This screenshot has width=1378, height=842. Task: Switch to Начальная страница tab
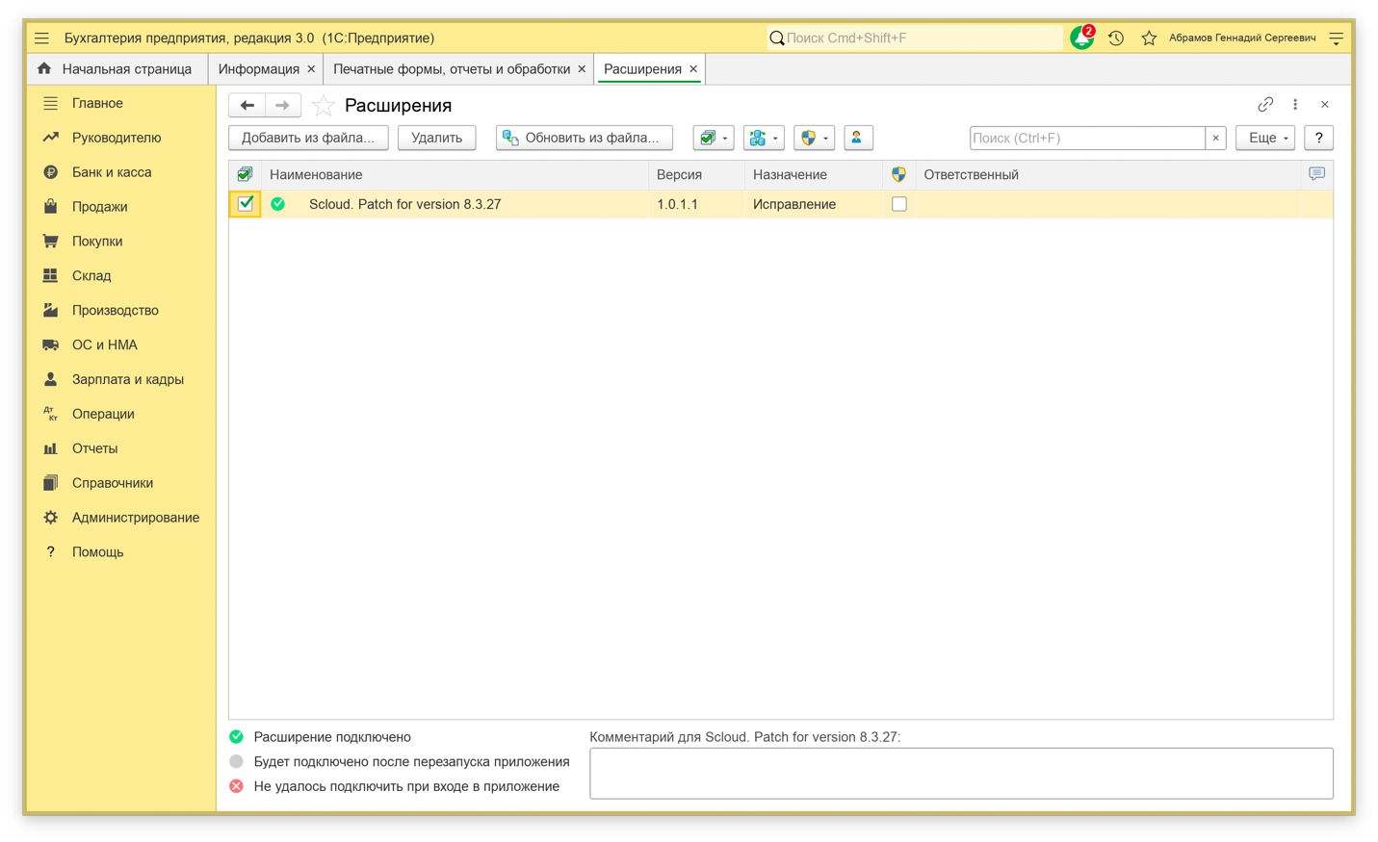(x=116, y=69)
